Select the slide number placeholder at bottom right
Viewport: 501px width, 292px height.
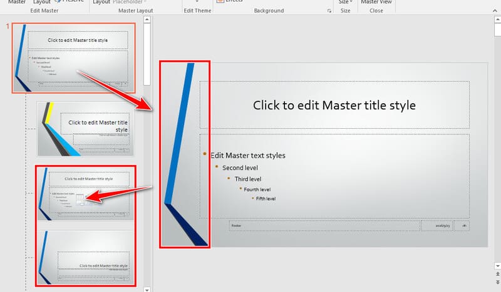click(x=462, y=226)
